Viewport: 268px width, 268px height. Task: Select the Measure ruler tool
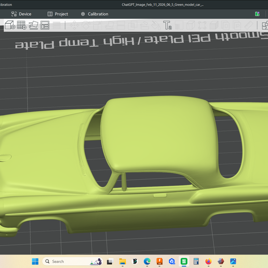click(x=249, y=25)
